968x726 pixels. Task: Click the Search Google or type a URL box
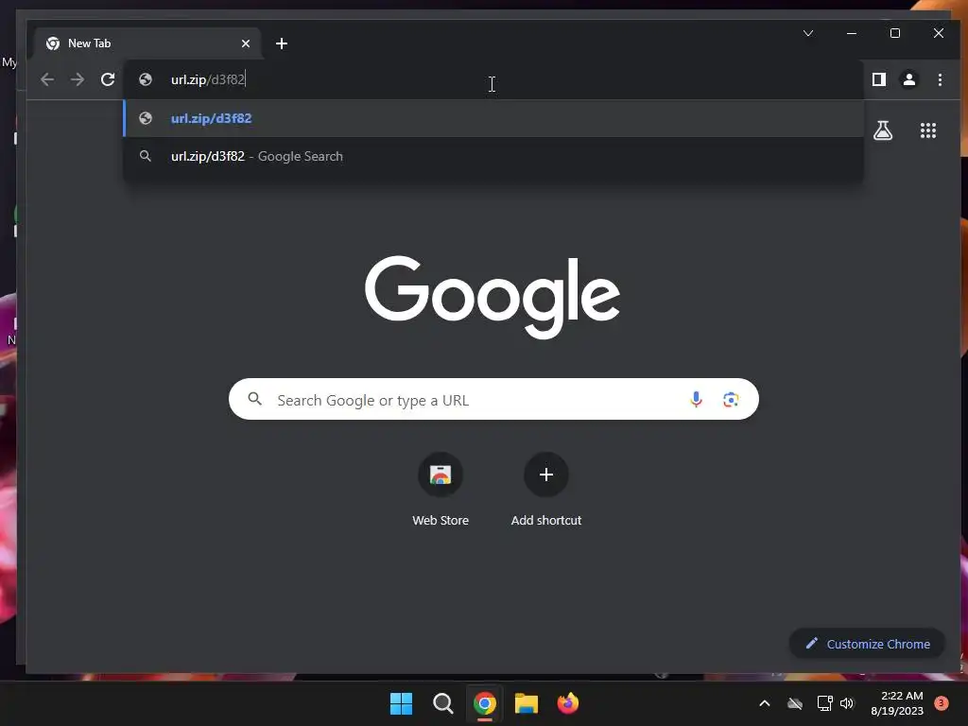[493, 400]
